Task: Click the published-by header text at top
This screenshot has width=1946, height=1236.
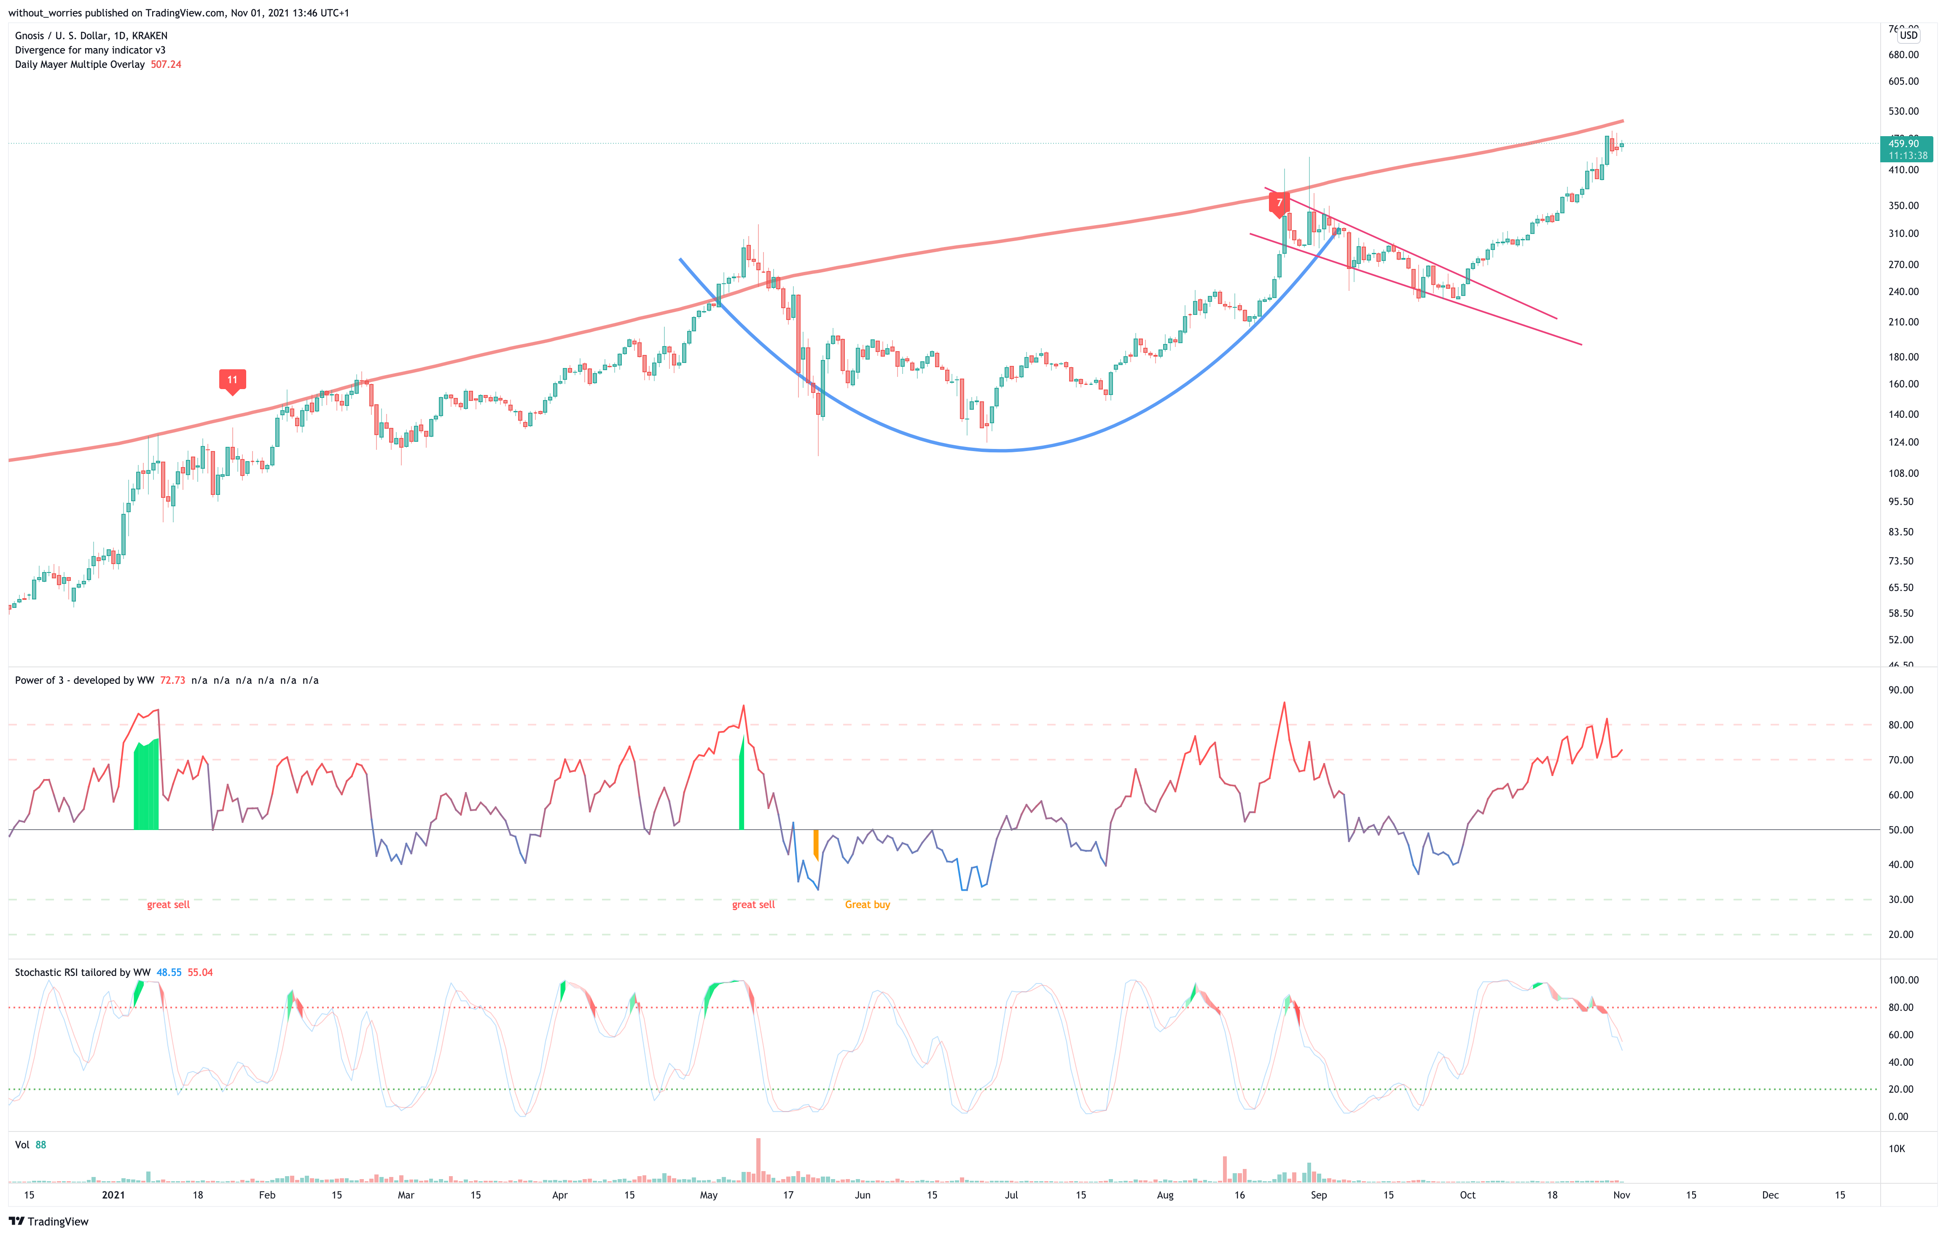Action: pyautogui.click(x=179, y=13)
